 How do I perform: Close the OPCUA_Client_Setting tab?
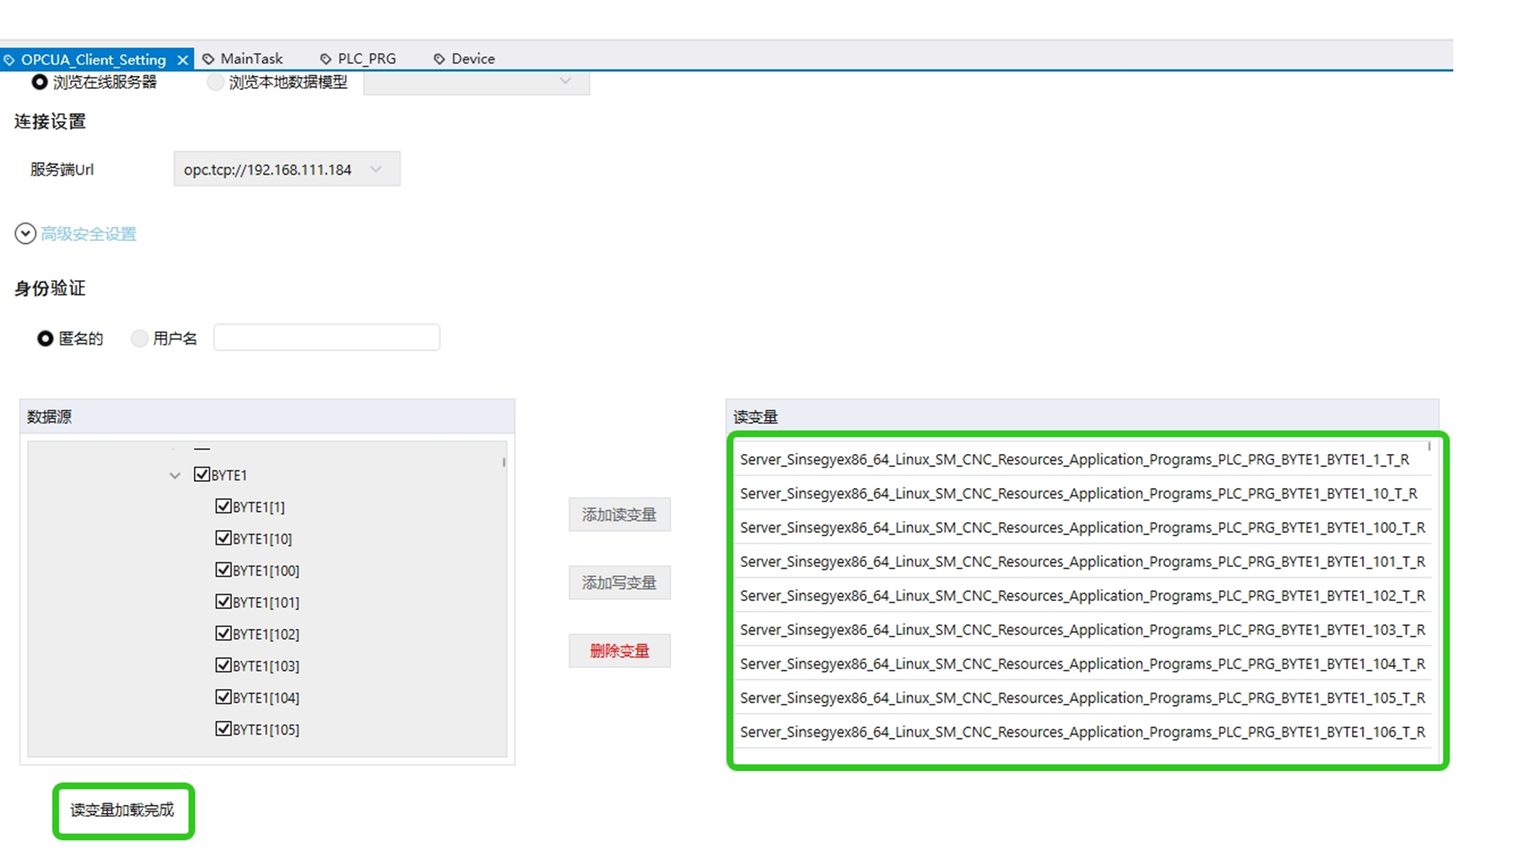point(183,60)
